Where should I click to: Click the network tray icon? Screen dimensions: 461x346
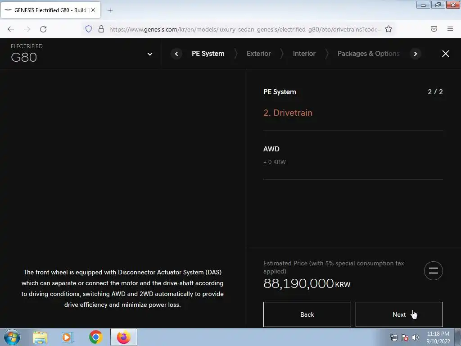tap(393, 337)
